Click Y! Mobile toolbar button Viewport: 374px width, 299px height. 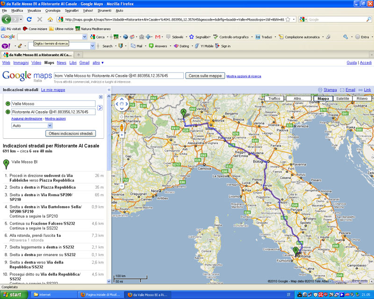(x=204, y=46)
